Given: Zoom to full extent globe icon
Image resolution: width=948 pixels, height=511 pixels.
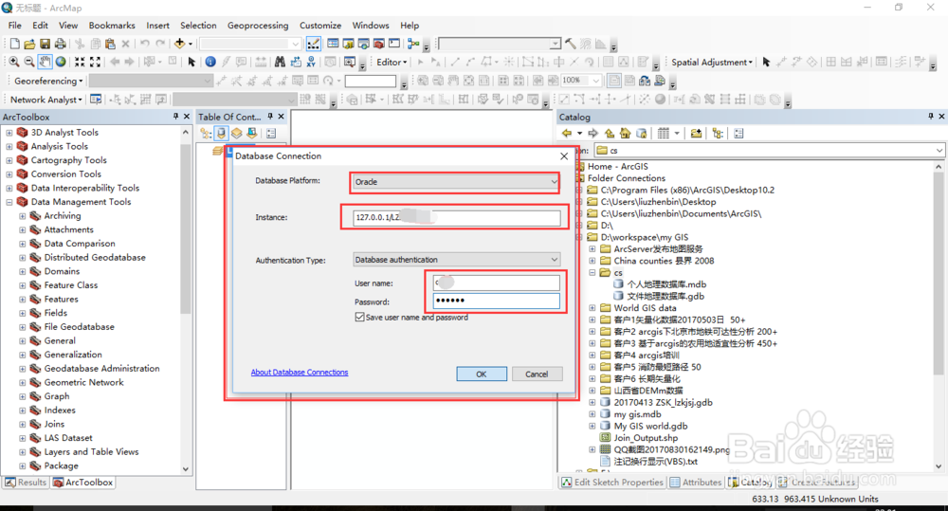Looking at the screenshot, I should (x=61, y=62).
